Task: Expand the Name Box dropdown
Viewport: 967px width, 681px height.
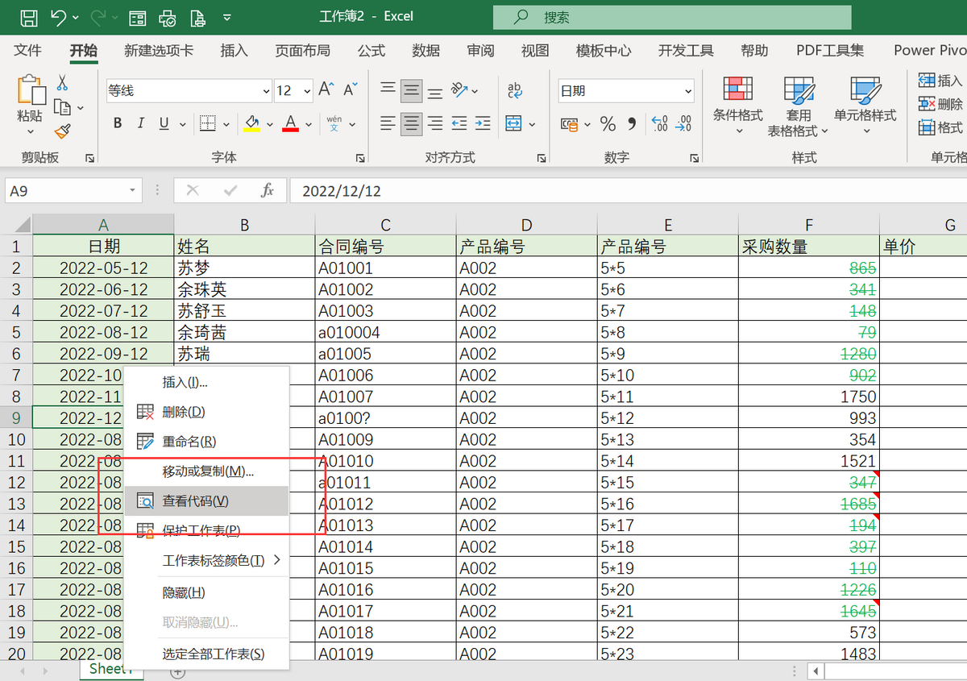Action: pyautogui.click(x=133, y=191)
